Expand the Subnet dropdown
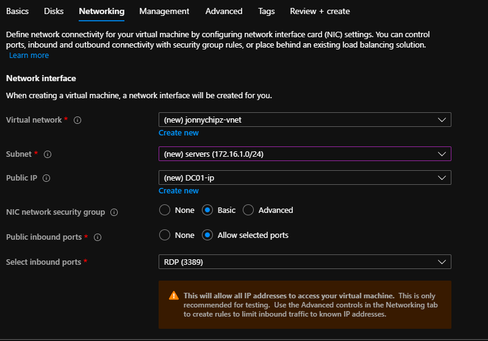 click(304, 154)
